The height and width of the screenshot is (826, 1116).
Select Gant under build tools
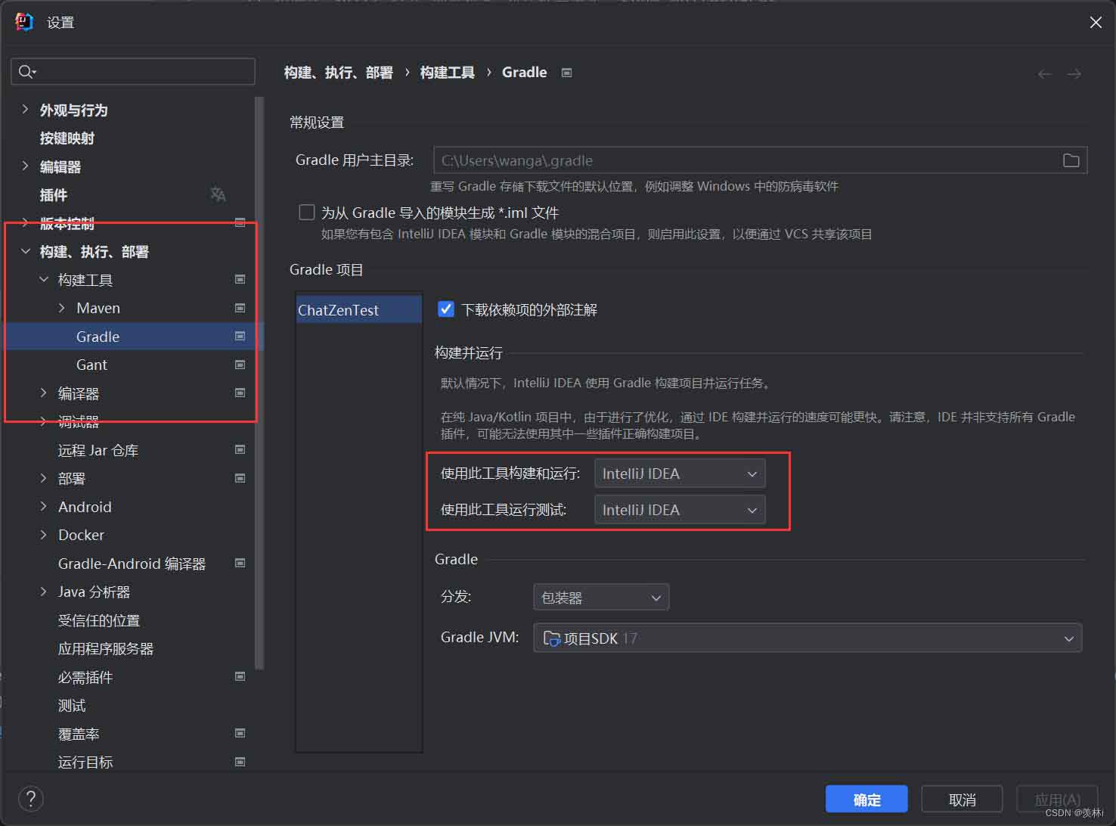(91, 365)
